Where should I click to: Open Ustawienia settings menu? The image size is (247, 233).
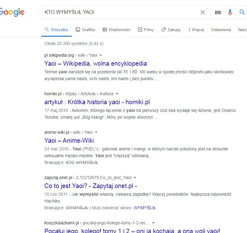pos(221,30)
